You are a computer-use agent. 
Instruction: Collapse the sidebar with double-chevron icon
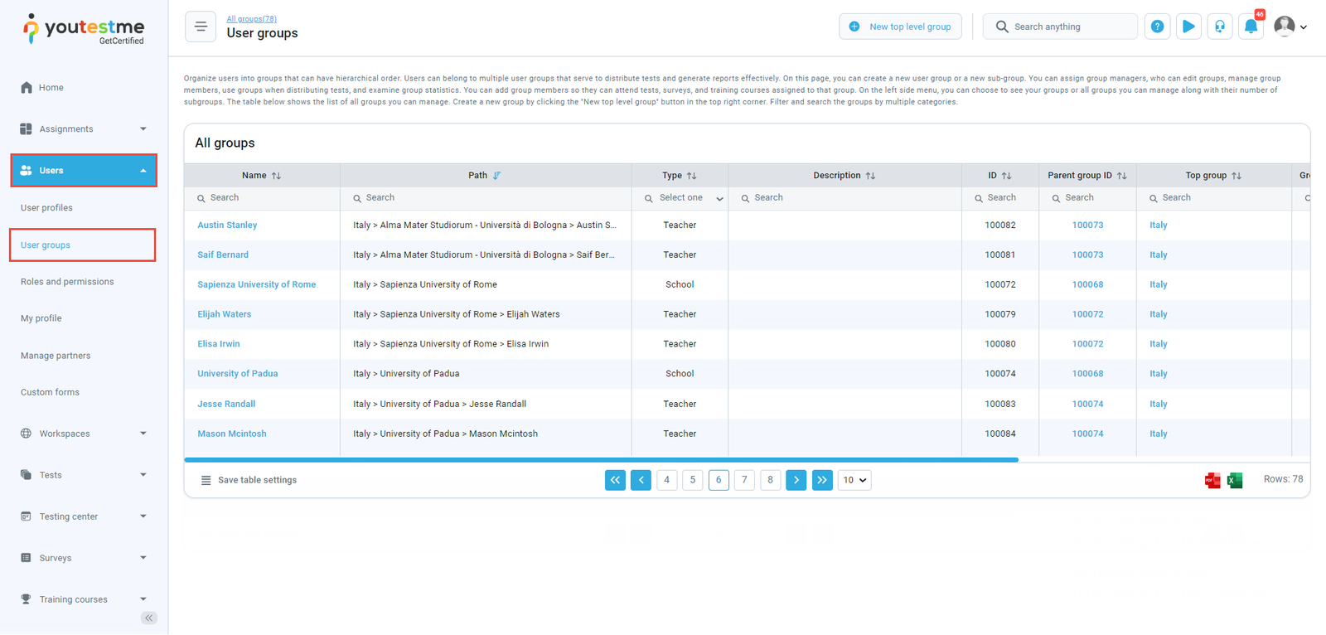[x=149, y=618]
